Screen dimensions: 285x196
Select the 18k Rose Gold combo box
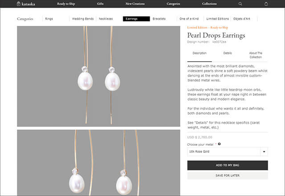[x=224, y=151]
